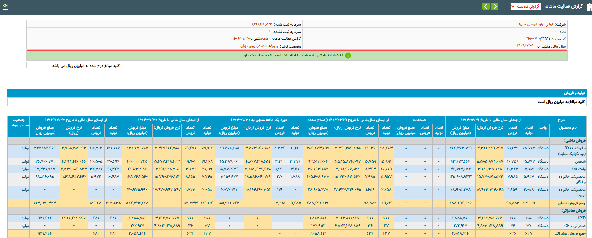Viewport: 592px width, 238px height.
Task: Click the گزارش فعالیت ماهانه page title
Action: (x=563, y=6)
